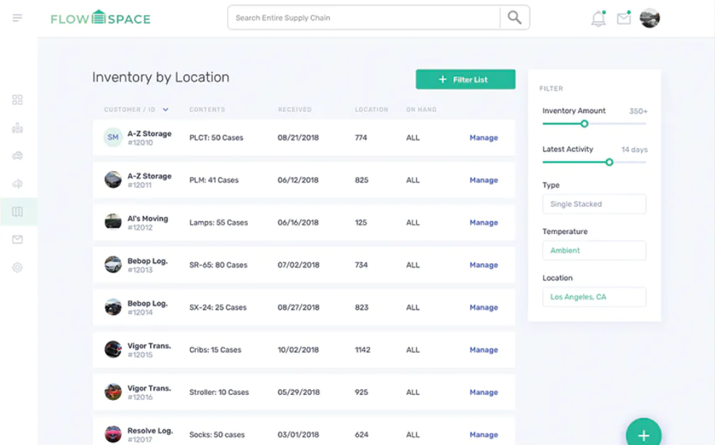Open the notifications bell
The height and width of the screenshot is (445, 715).
(598, 20)
